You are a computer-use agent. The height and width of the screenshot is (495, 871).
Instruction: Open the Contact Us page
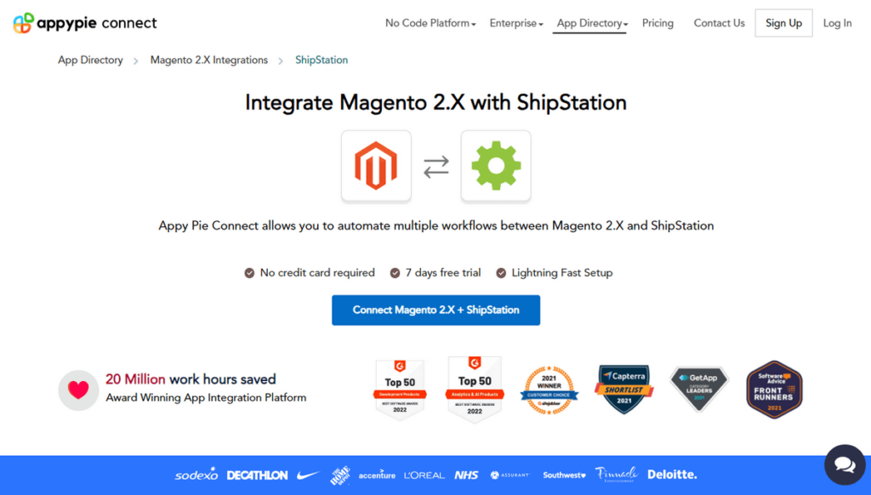[719, 23]
